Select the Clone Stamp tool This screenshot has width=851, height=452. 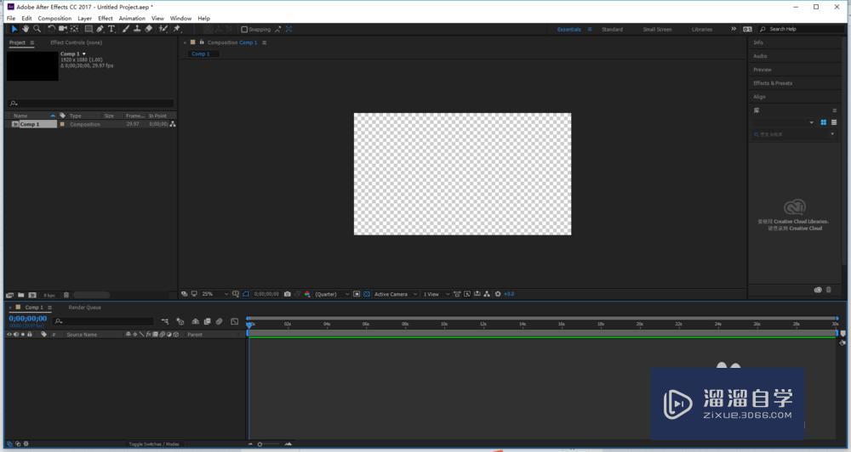coord(137,29)
